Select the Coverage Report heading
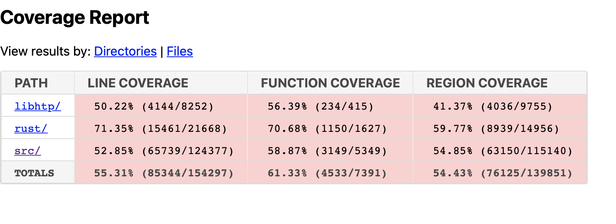Viewport: 616px width, 224px height. pos(75,17)
